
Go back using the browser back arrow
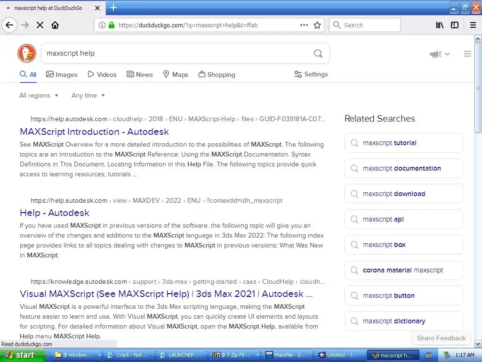pos(9,25)
